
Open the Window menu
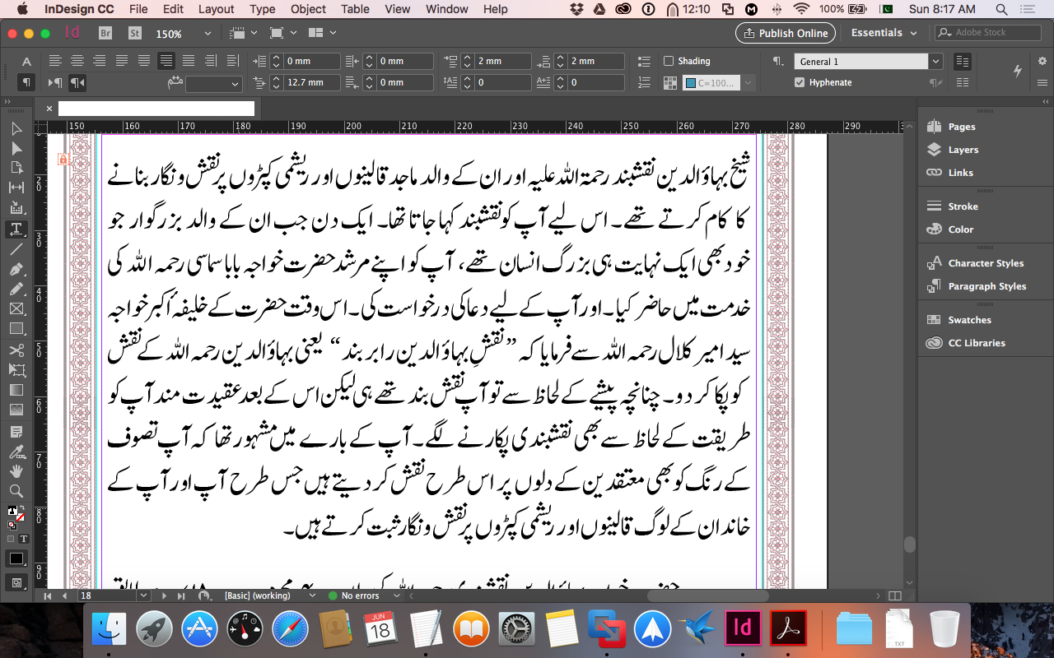click(447, 9)
